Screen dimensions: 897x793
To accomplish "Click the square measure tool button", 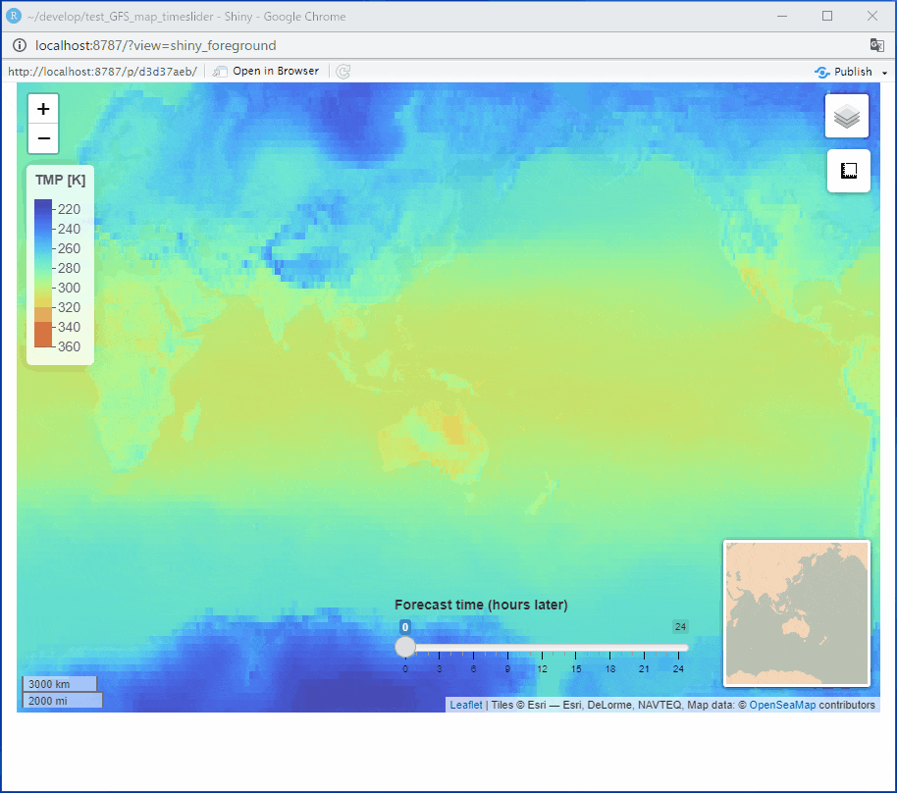I will tap(848, 171).
